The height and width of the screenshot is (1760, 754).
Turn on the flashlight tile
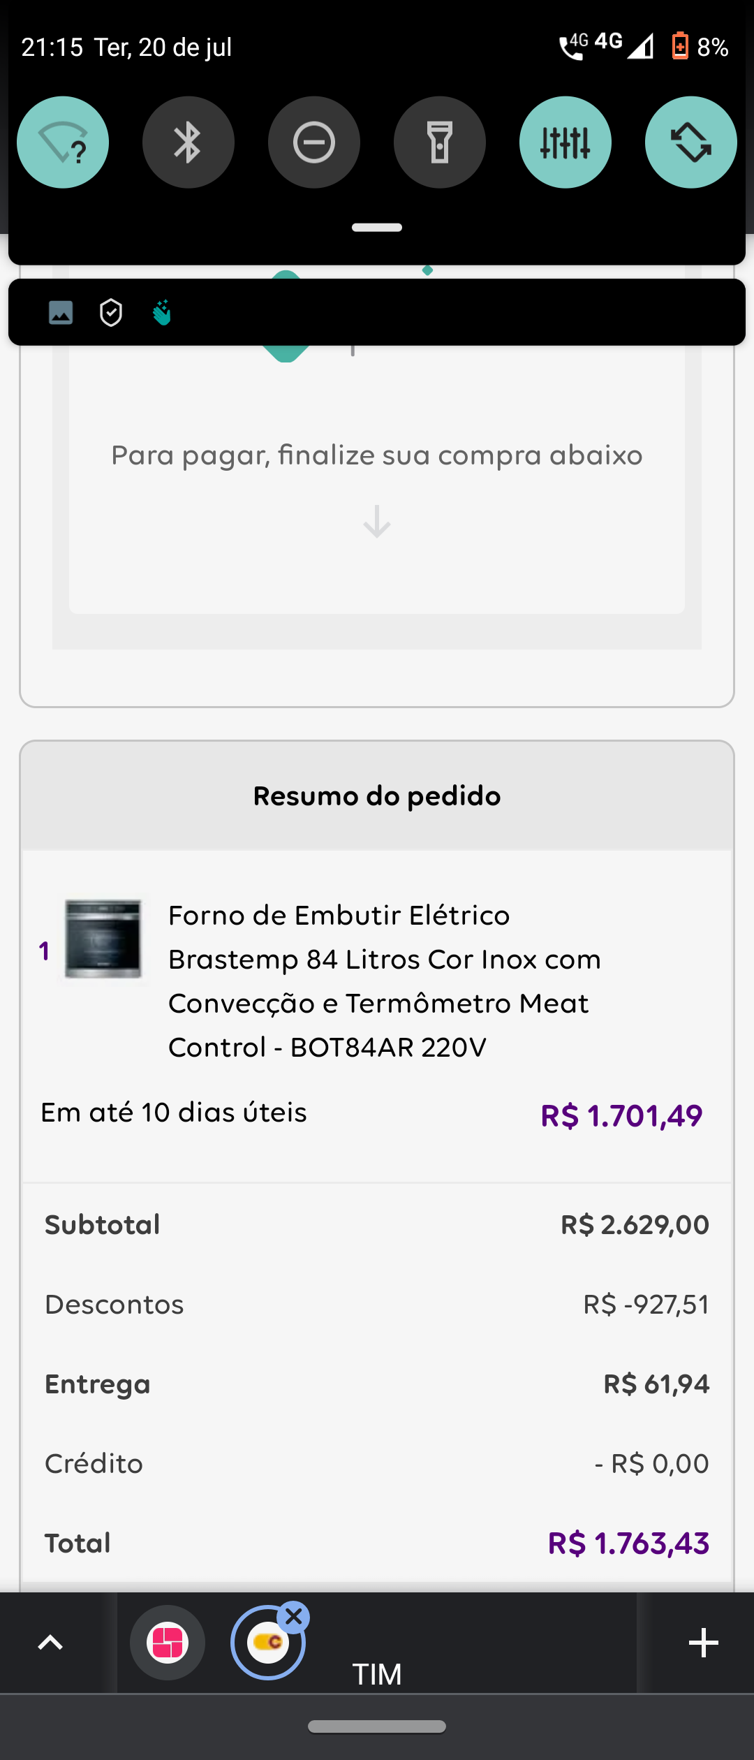click(440, 142)
